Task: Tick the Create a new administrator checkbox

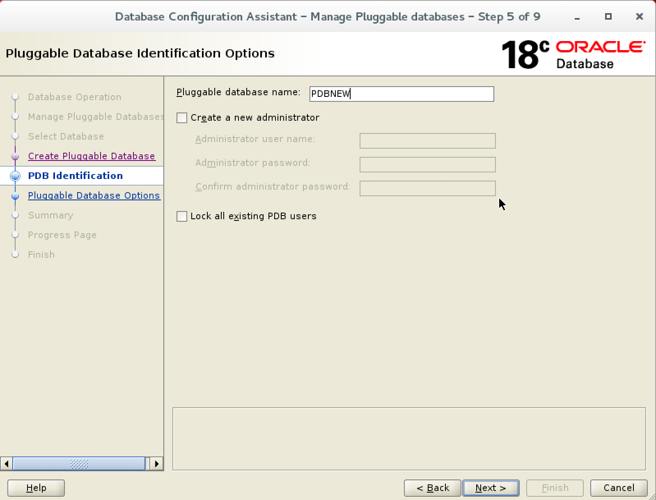Action: click(x=181, y=118)
